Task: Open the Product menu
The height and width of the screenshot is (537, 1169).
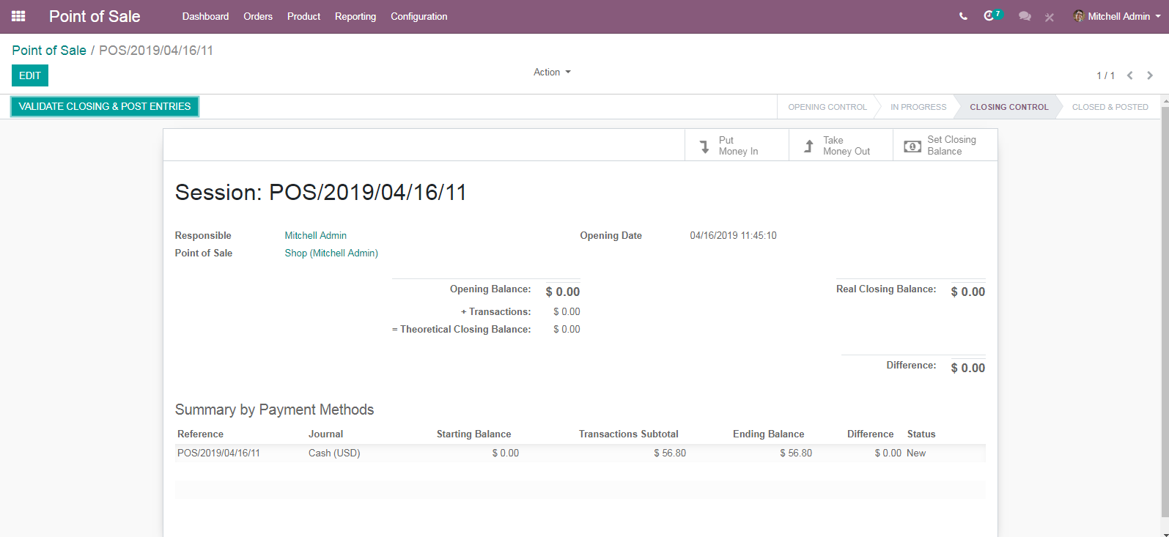Action: coord(303,16)
